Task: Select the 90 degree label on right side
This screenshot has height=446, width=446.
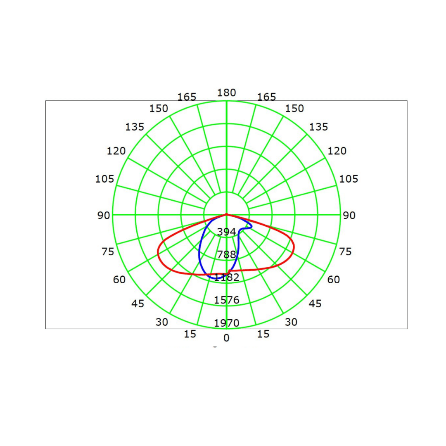Action: pos(349,216)
